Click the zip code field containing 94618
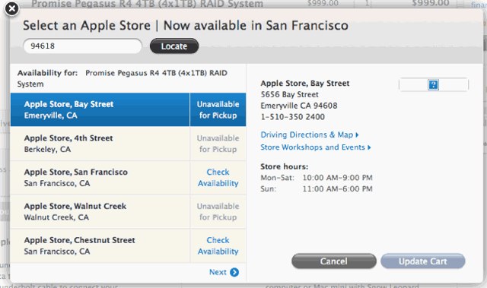The width and height of the screenshot is (487, 288). tap(83, 46)
